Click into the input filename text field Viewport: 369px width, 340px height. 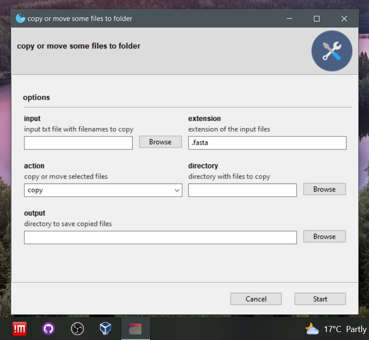[x=78, y=143]
